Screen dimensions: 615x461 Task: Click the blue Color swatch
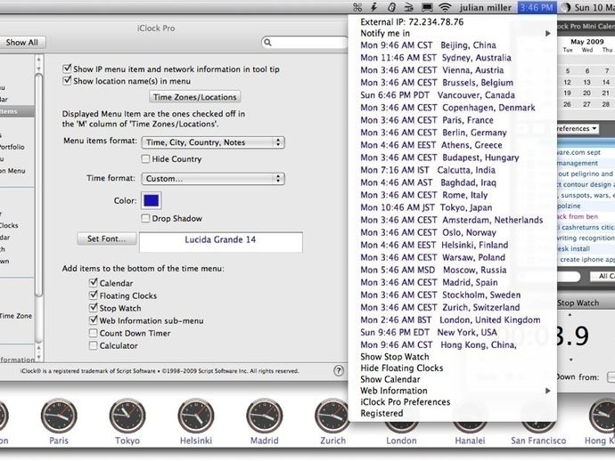pos(151,200)
